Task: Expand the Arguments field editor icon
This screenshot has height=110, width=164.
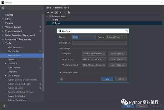Action: pyautogui.click(x=104, y=59)
